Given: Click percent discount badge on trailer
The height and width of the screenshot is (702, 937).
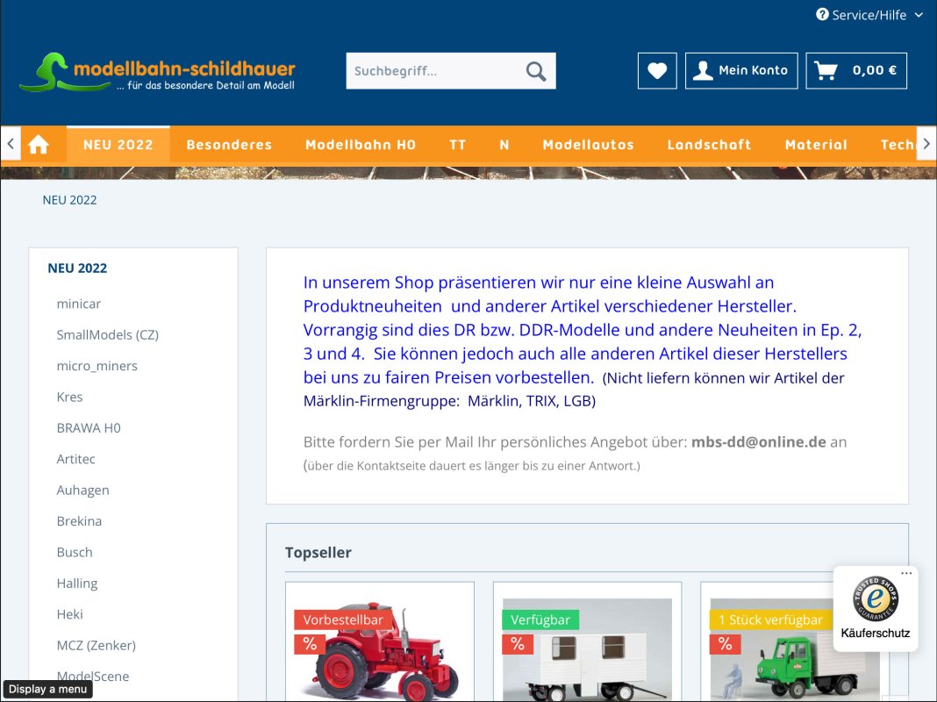Looking at the screenshot, I should [518, 644].
